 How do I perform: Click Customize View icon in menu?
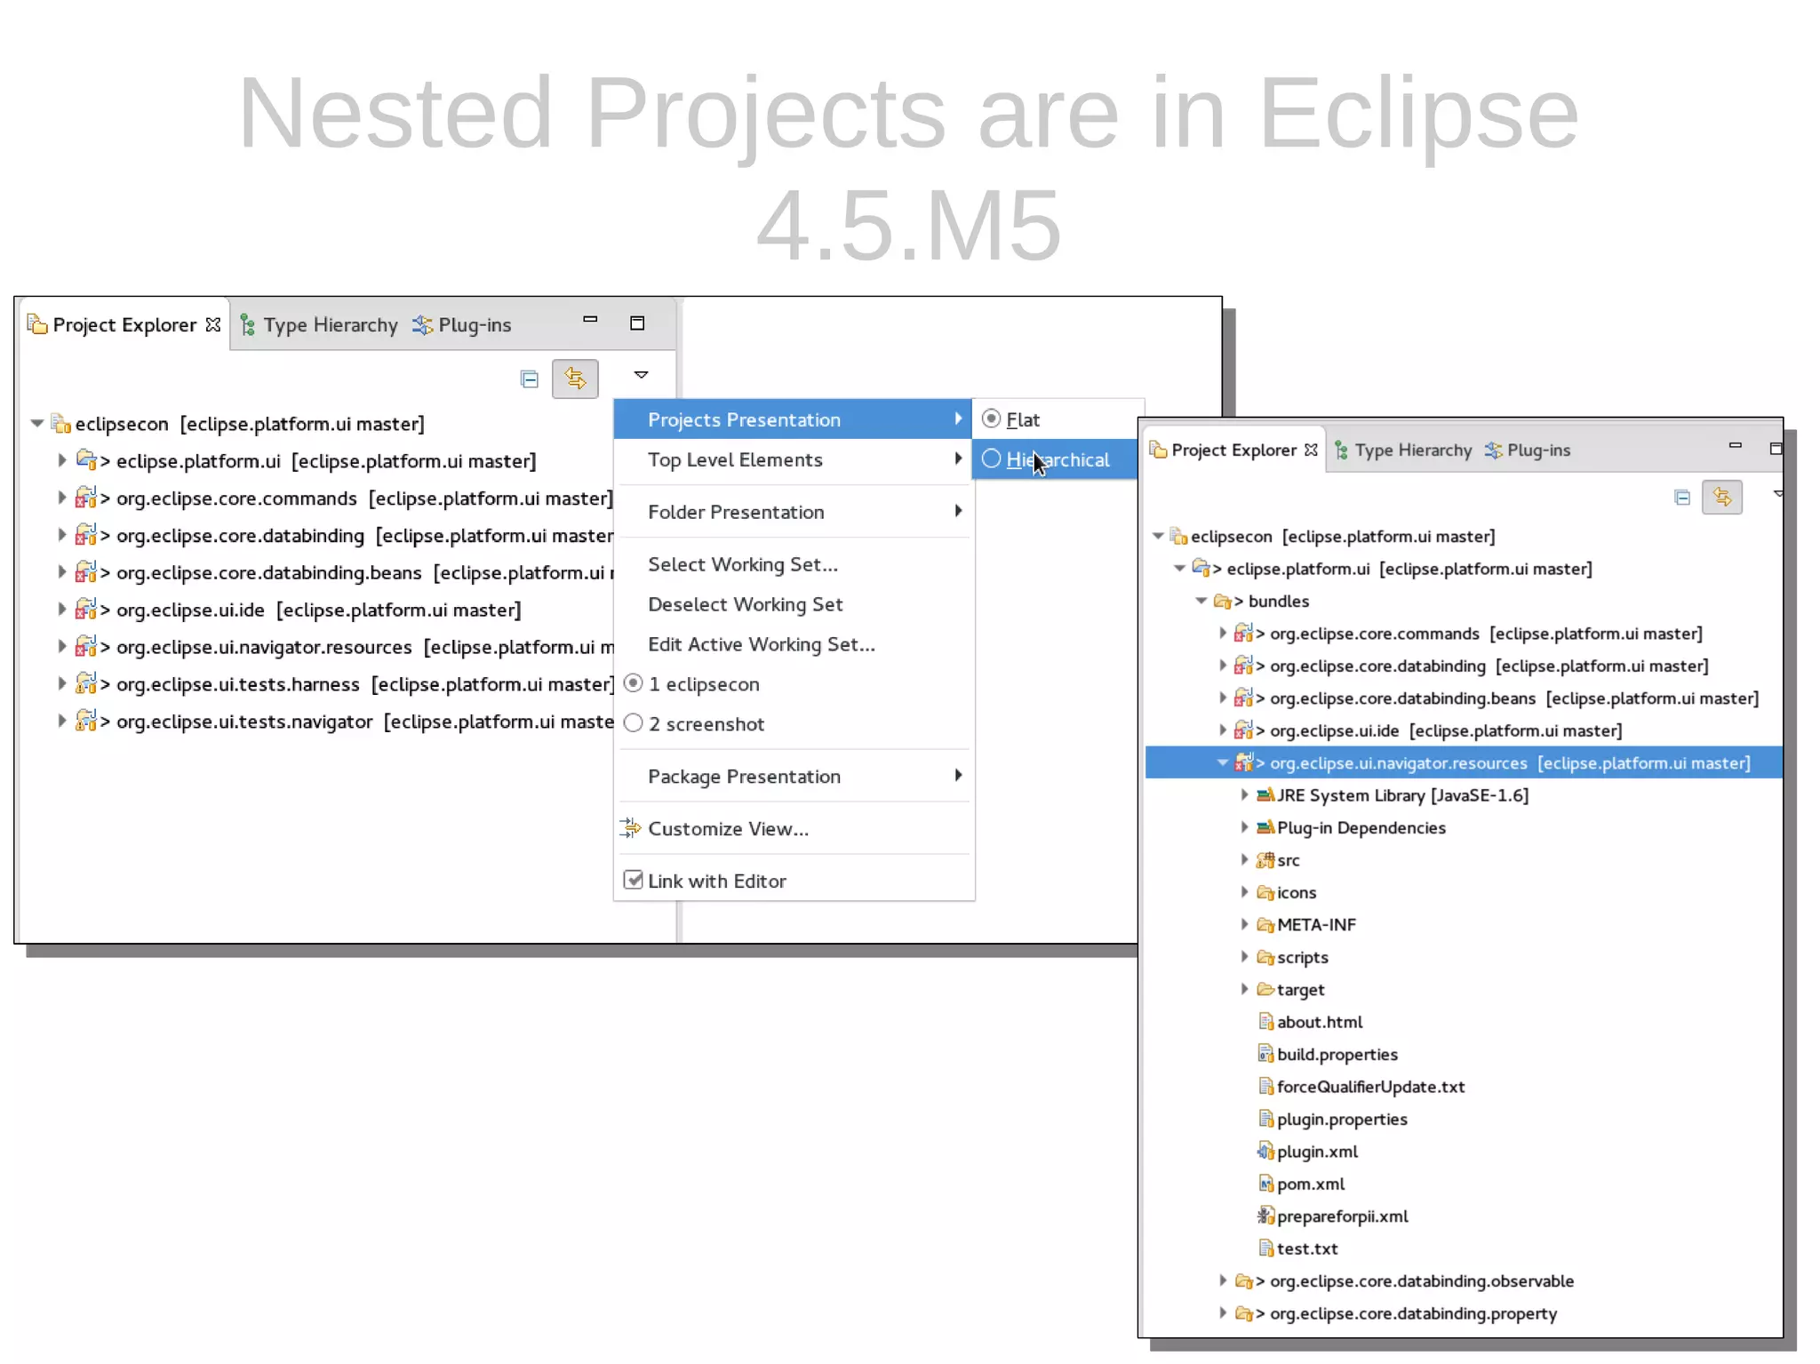[x=630, y=828]
